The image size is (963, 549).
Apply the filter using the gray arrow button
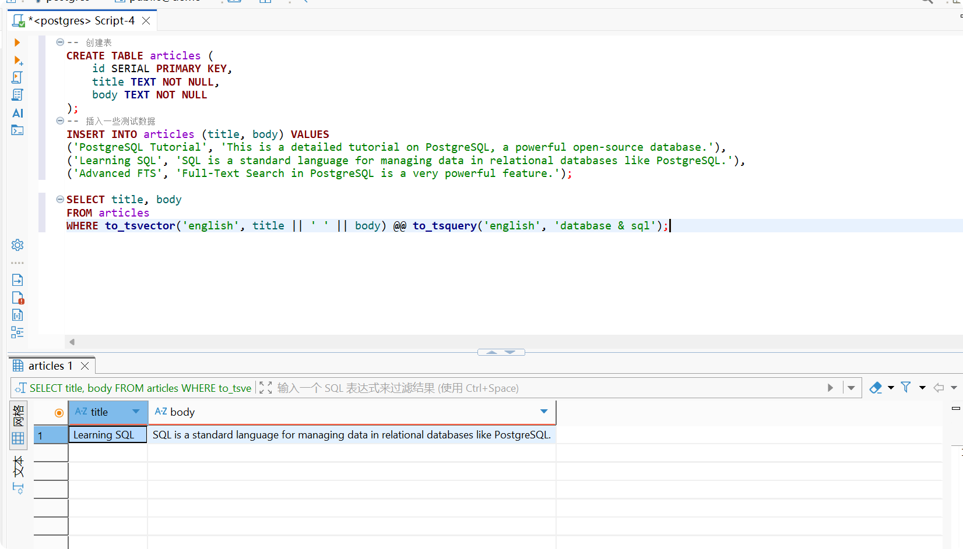[830, 388]
